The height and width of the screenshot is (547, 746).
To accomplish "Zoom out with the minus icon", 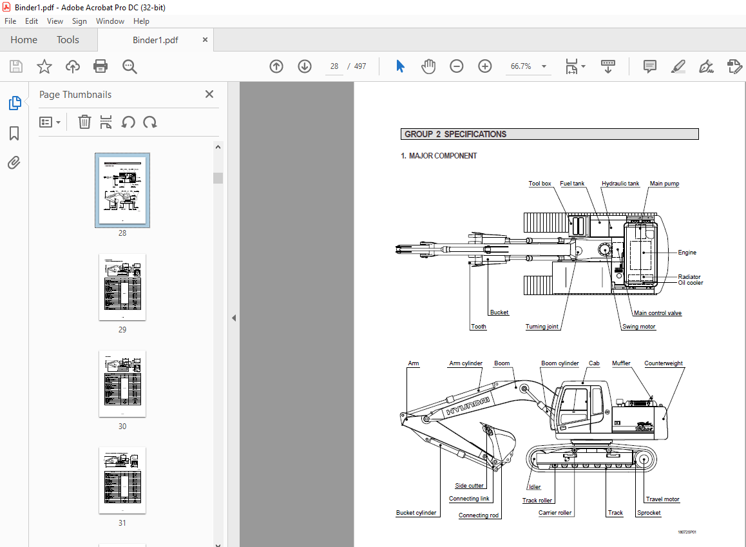I will pyautogui.click(x=456, y=66).
